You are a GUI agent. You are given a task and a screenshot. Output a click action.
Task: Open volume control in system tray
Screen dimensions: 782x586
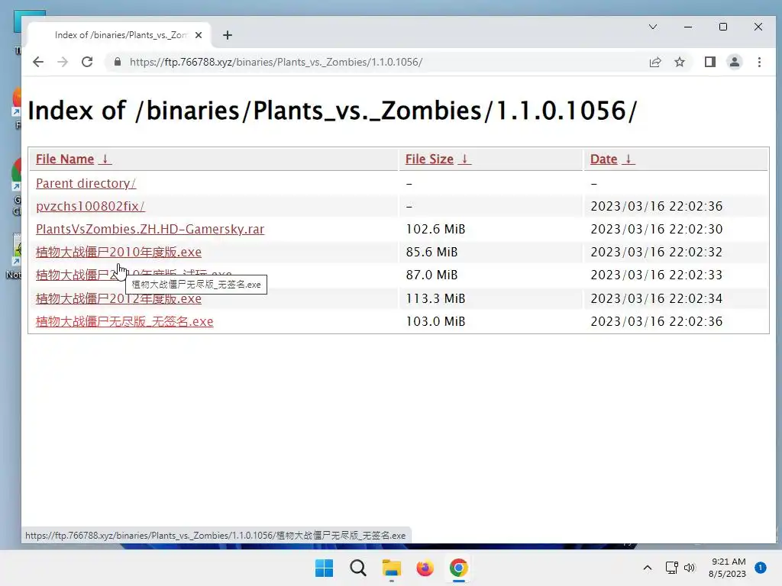coord(690,568)
